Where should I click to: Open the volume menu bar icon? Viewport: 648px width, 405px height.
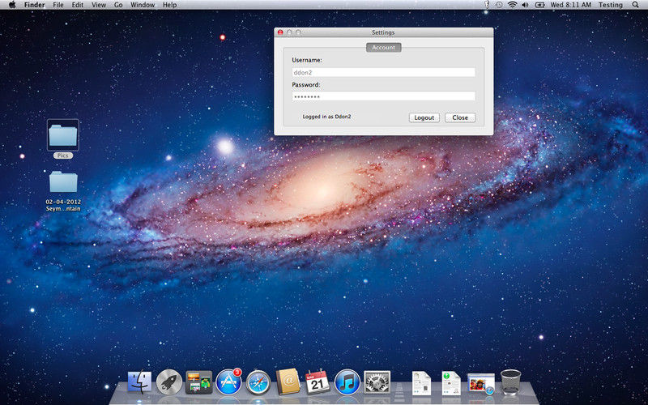(x=525, y=5)
